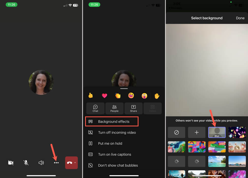This screenshot has width=248, height=178.
Task: Select Turn off incoming video
Action: 112,132
